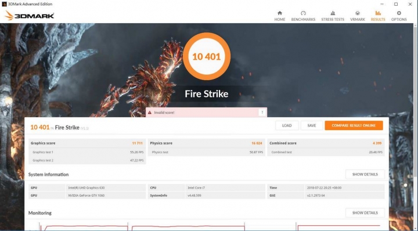Switch to the STRESS TESTS tab label
This screenshot has height=231, width=418.
(x=333, y=20)
